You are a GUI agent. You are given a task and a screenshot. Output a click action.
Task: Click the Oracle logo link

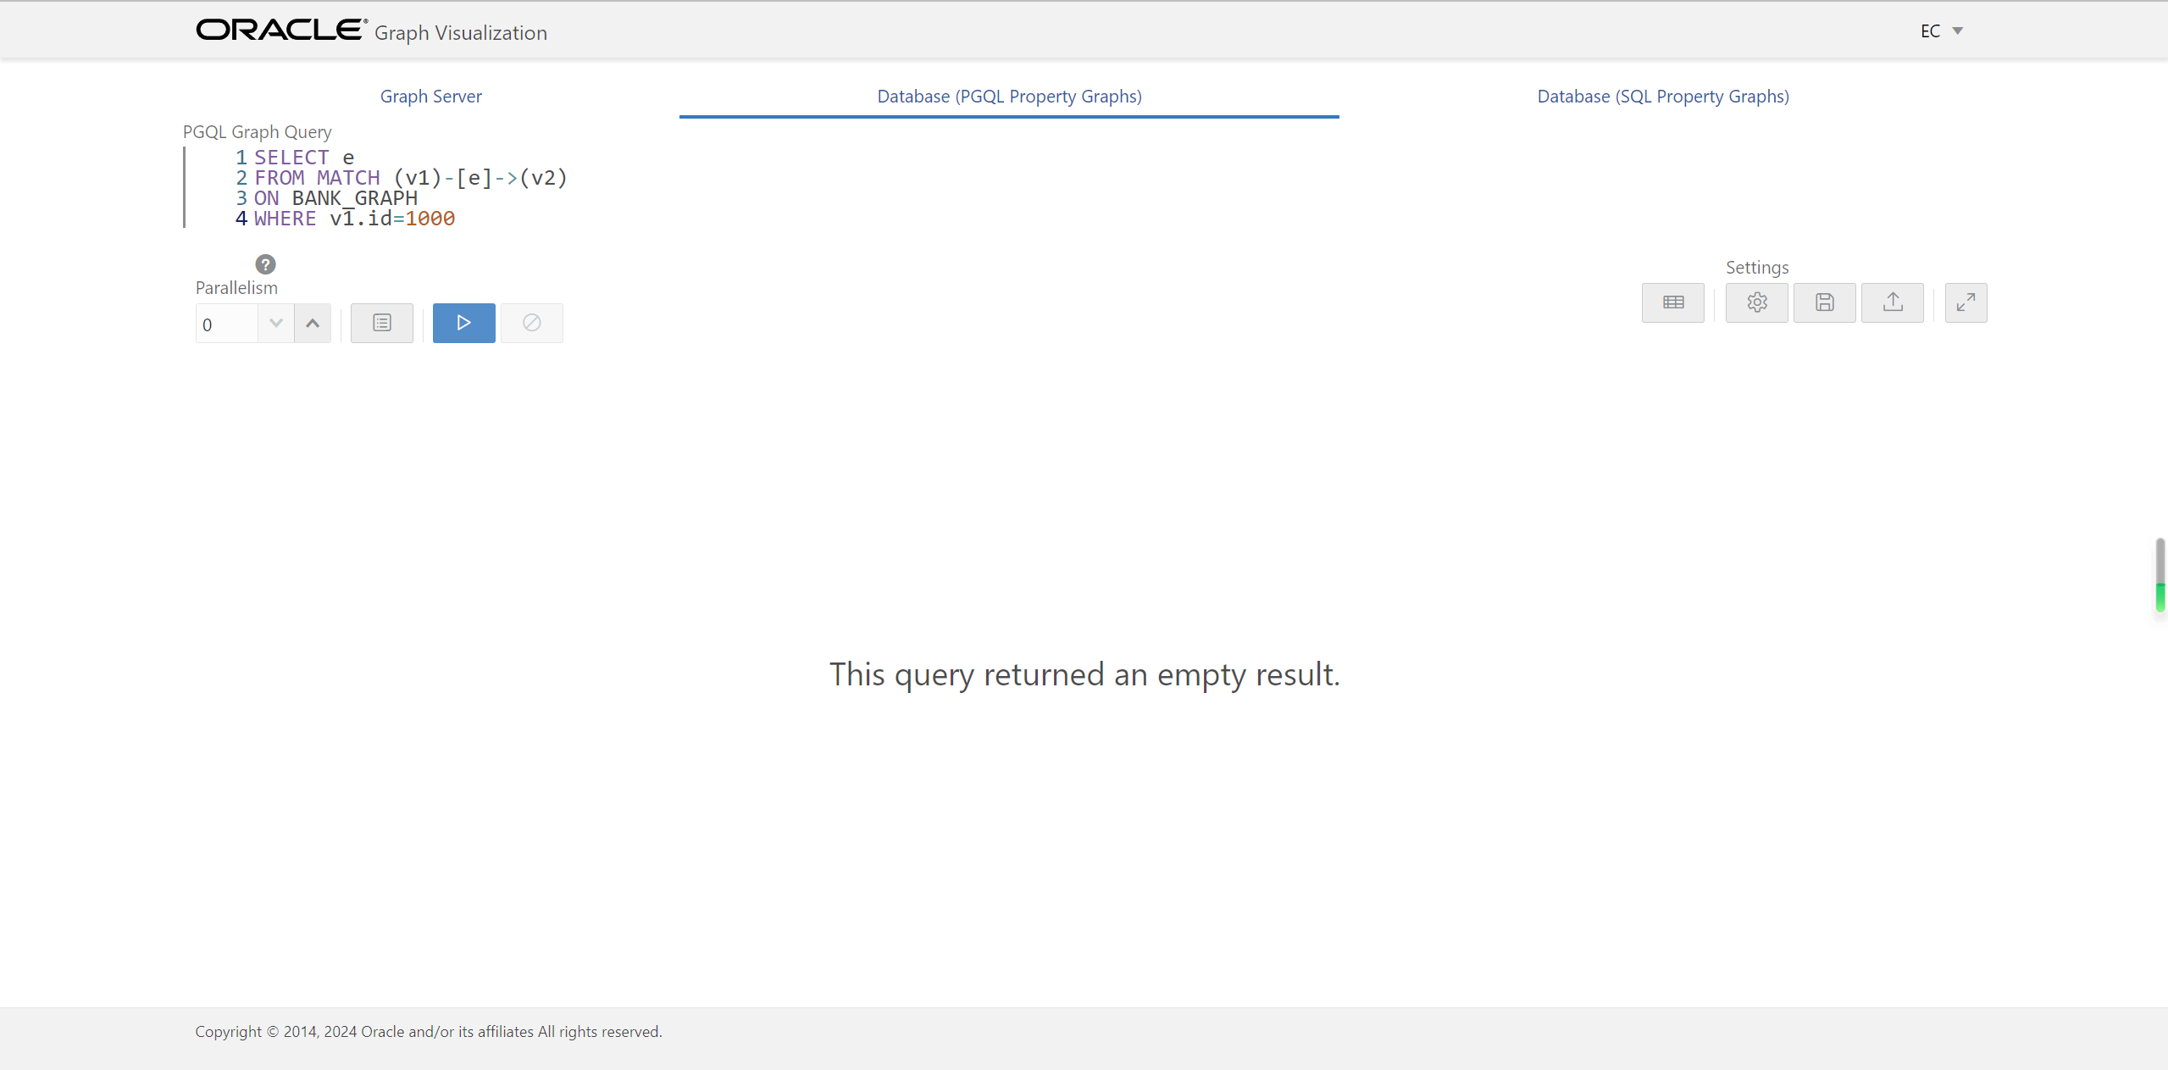click(x=281, y=30)
